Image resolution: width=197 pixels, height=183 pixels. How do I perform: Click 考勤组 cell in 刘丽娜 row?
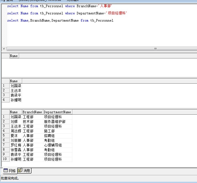(58, 140)
